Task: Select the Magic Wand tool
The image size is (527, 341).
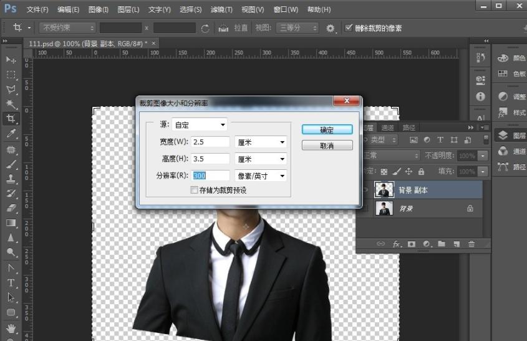Action: 11,104
